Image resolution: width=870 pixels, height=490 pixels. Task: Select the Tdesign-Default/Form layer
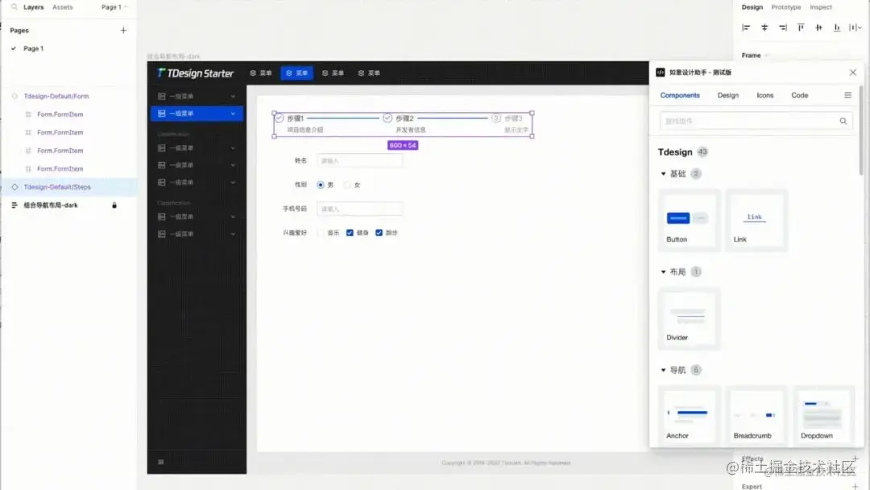[x=68, y=96]
